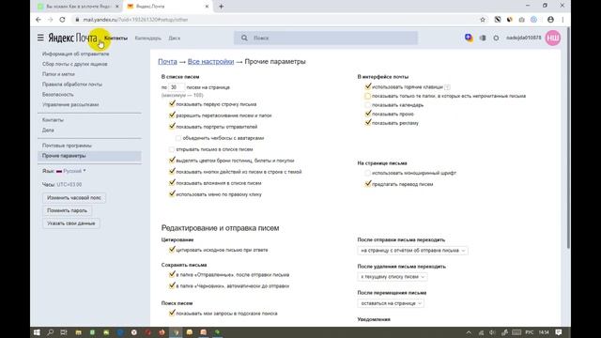Open Управление рассылками in sidebar
Viewport: 601px width, 338px height.
[x=70, y=104]
